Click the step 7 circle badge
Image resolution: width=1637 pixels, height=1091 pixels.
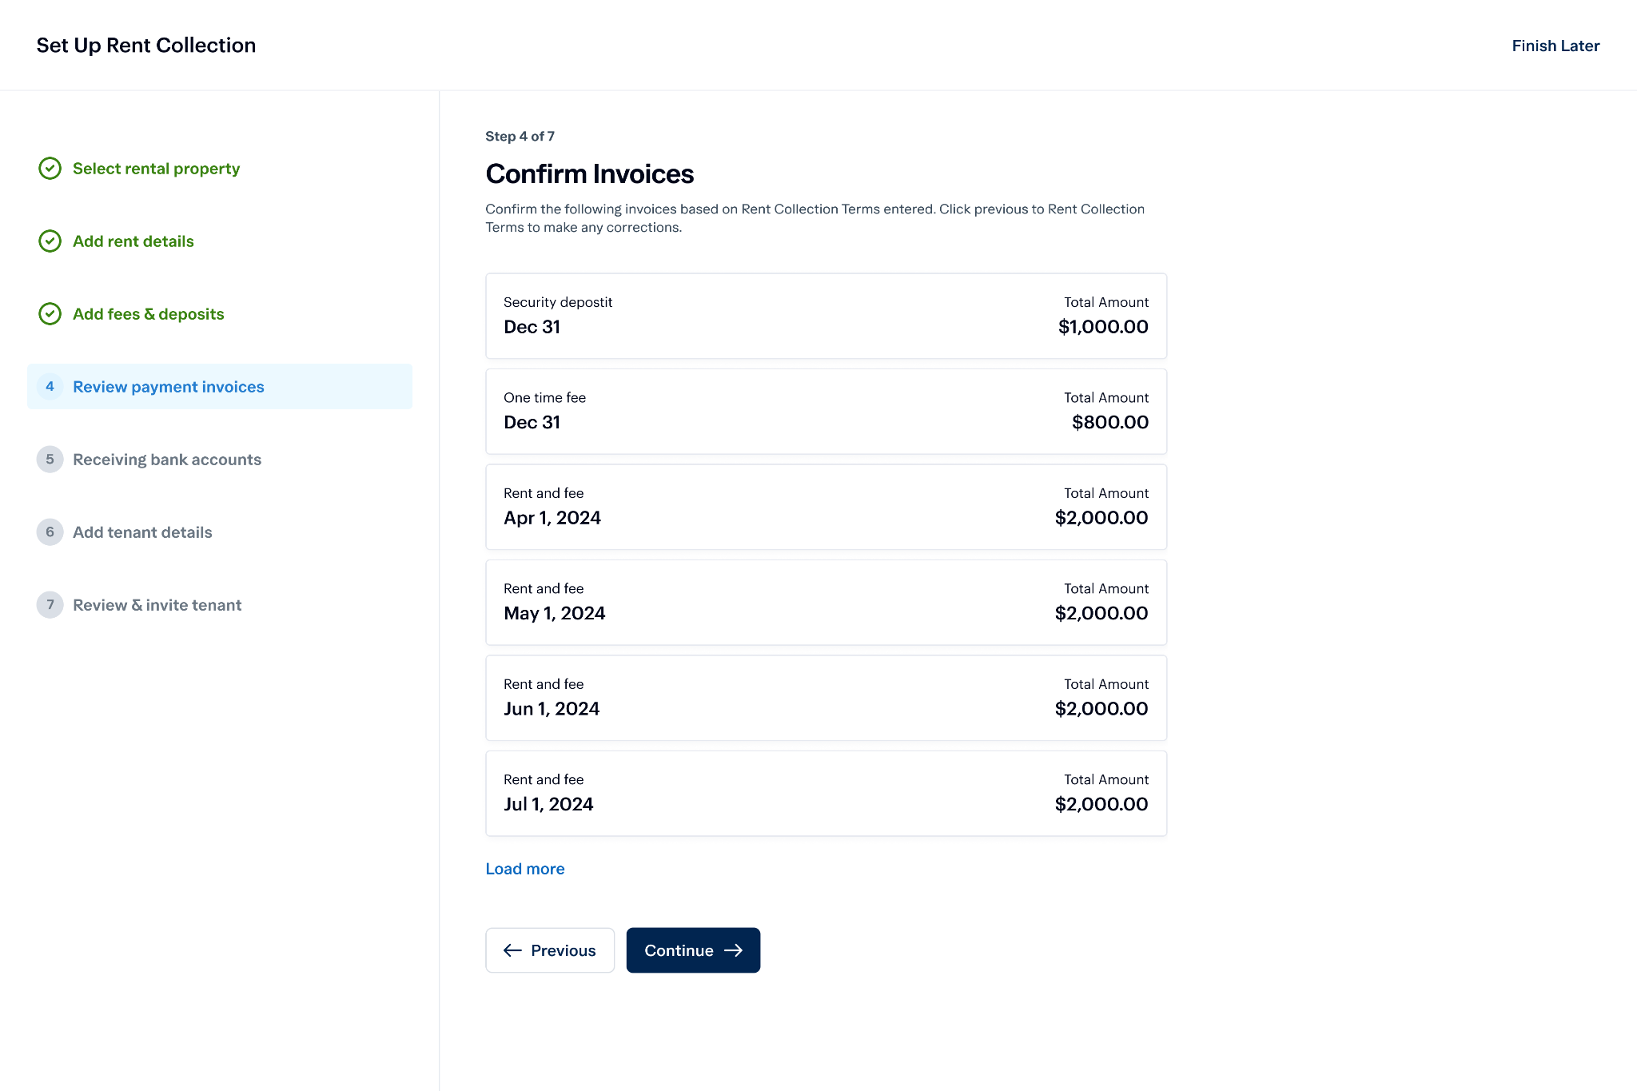click(x=50, y=605)
